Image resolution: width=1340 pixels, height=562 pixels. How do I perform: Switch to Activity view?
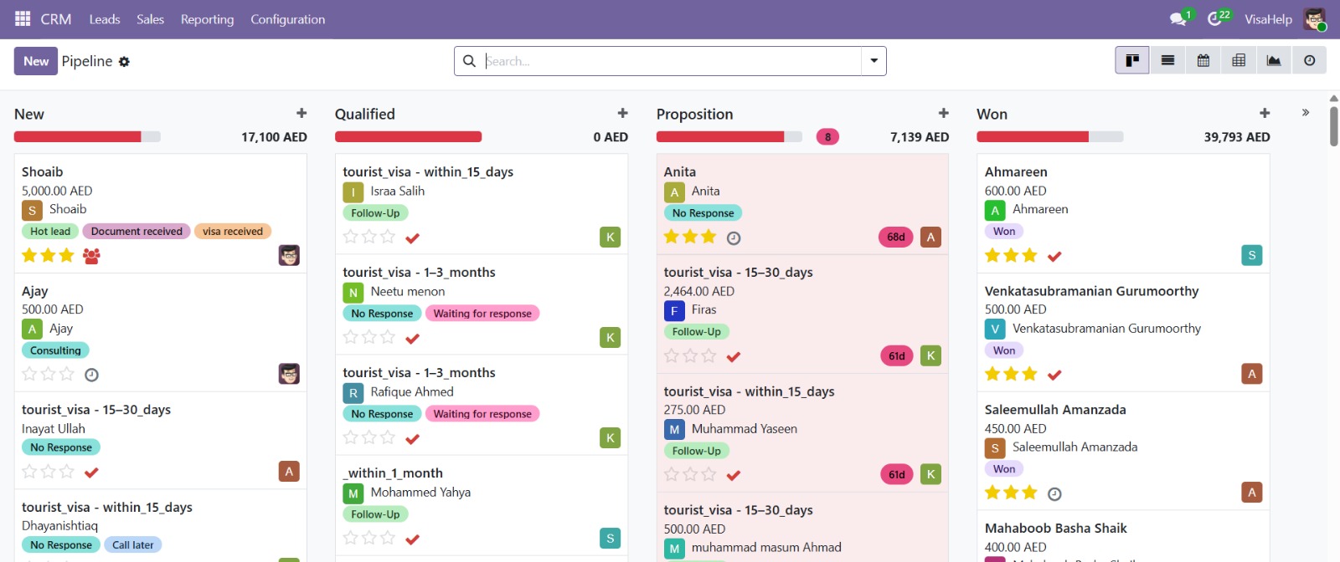tap(1309, 60)
